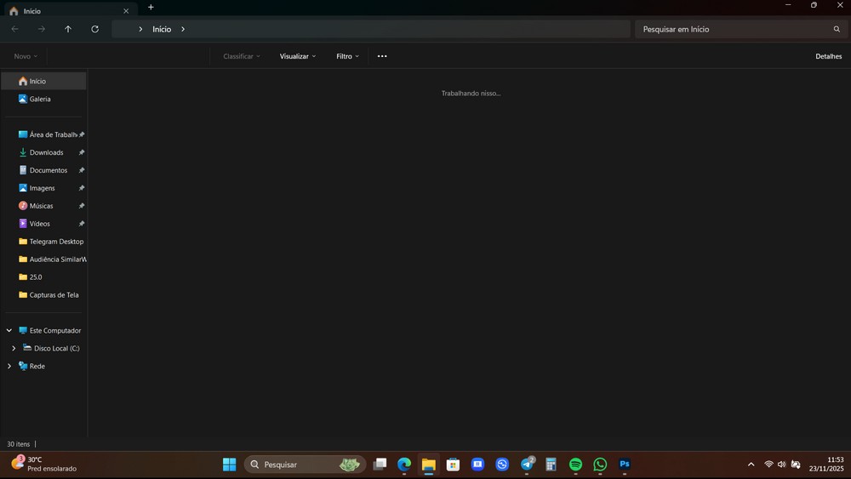Expand the Disco Local (C:) tree node
Viewport: 851px width, 479px height.
tap(14, 348)
